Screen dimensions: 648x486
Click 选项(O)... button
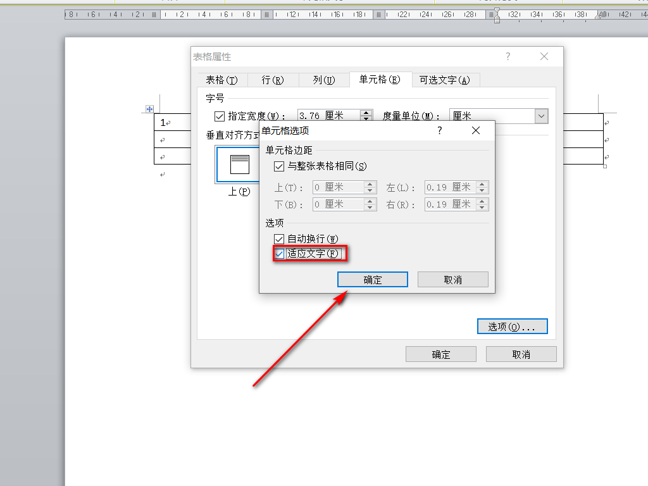[x=513, y=327]
